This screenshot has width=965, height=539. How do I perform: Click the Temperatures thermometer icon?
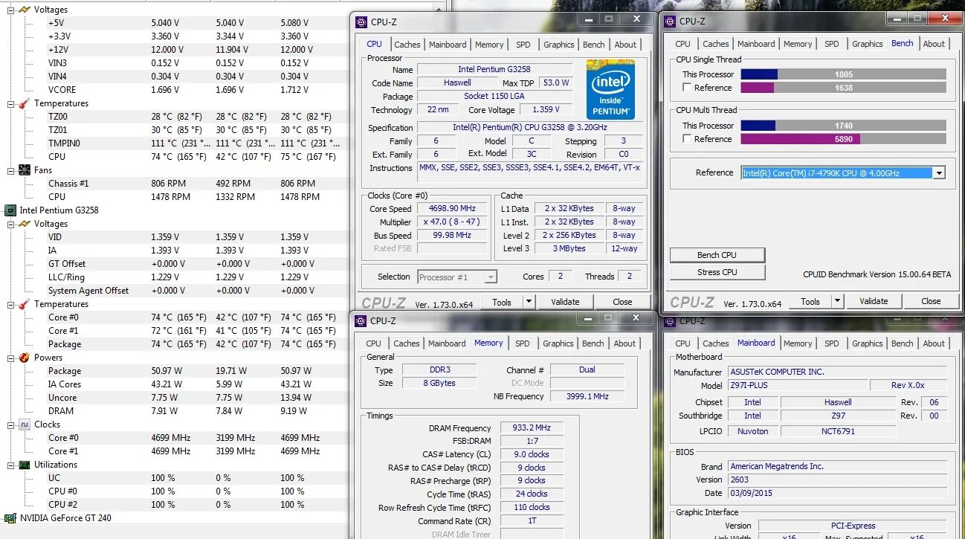tap(24, 103)
